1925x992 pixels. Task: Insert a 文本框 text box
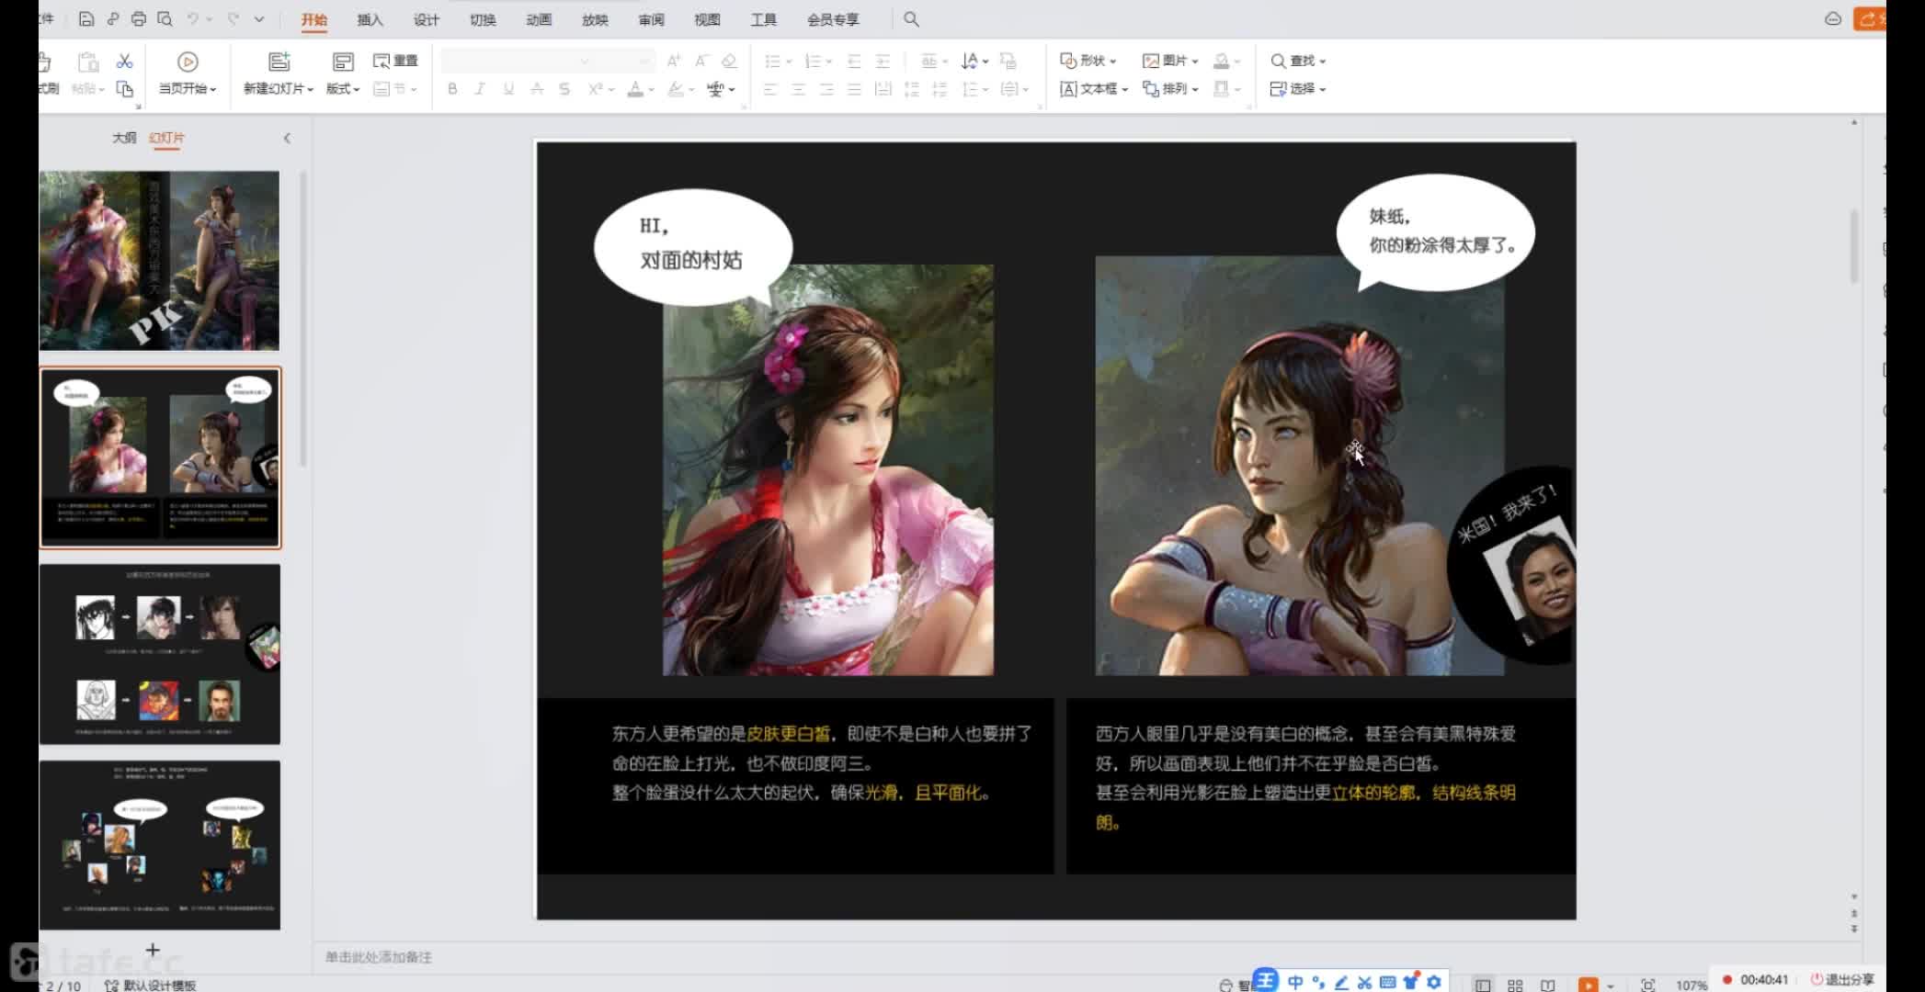coord(1093,88)
